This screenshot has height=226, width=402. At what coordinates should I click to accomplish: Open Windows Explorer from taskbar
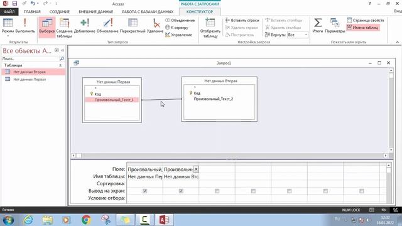pyautogui.click(x=48, y=220)
